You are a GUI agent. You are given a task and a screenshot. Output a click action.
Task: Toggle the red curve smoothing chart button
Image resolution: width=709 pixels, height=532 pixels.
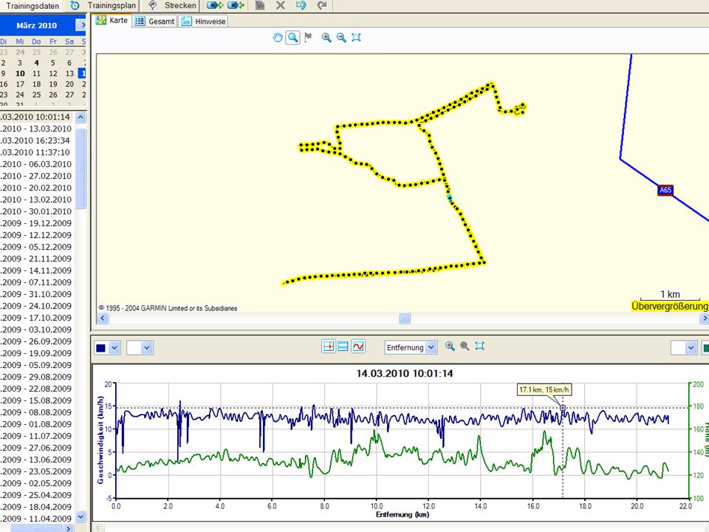pyautogui.click(x=358, y=347)
